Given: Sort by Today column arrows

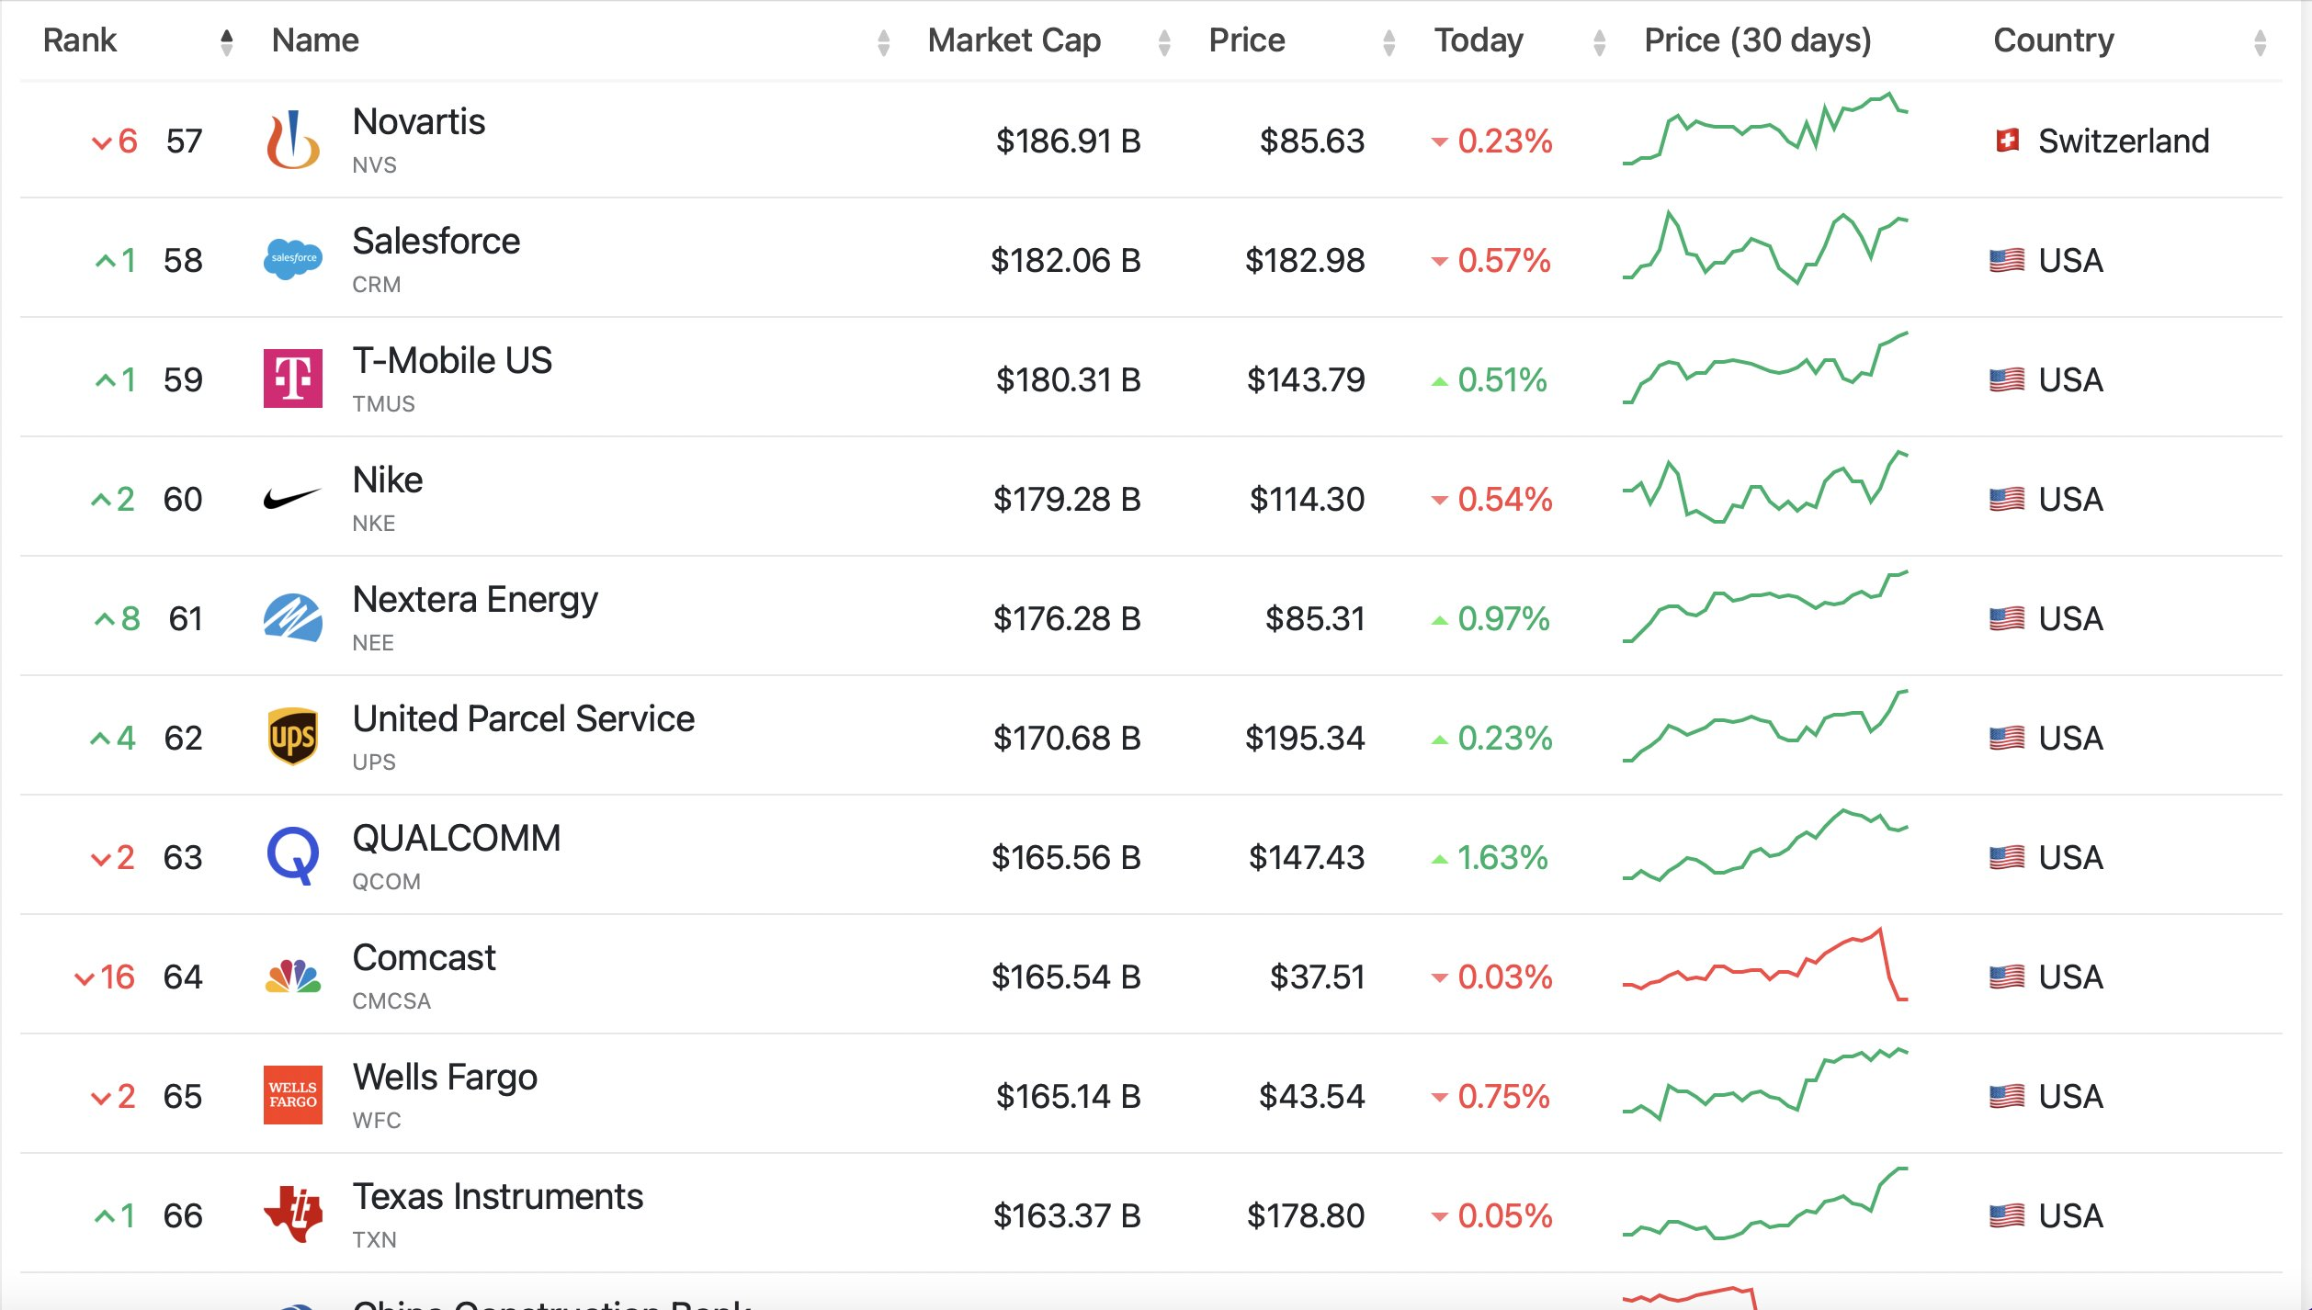Looking at the screenshot, I should 1600,41.
